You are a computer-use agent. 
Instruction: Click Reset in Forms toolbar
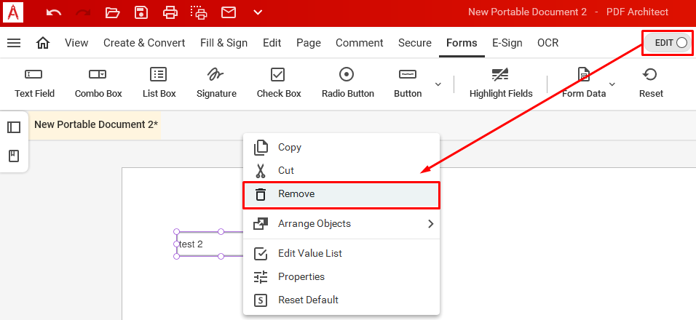coord(651,83)
